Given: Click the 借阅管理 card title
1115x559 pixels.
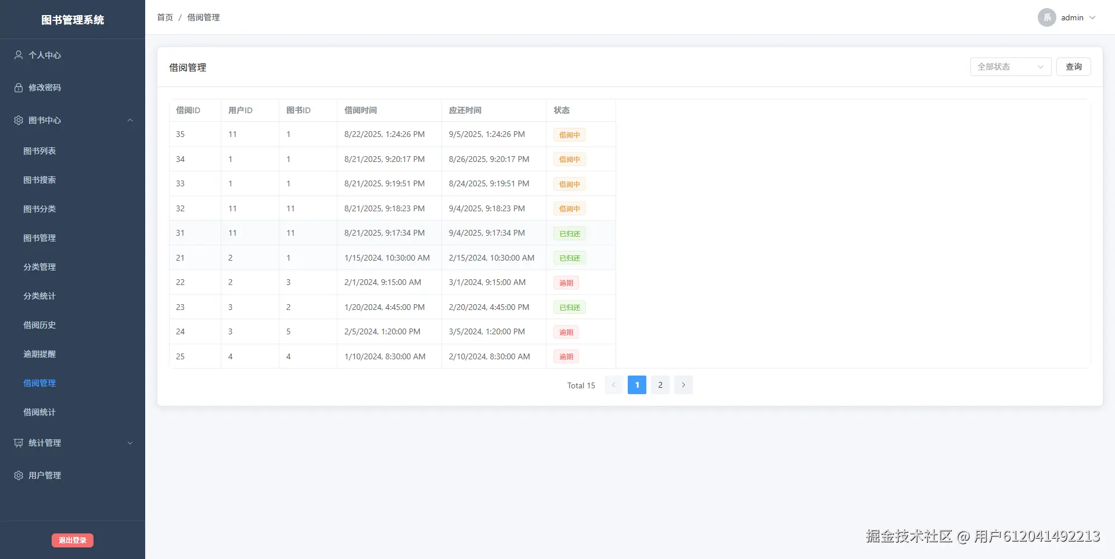Looking at the screenshot, I should point(188,67).
